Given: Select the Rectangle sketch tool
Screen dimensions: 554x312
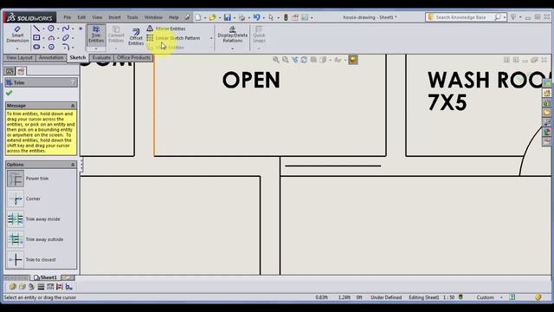Looking at the screenshot, I should pos(36,37).
